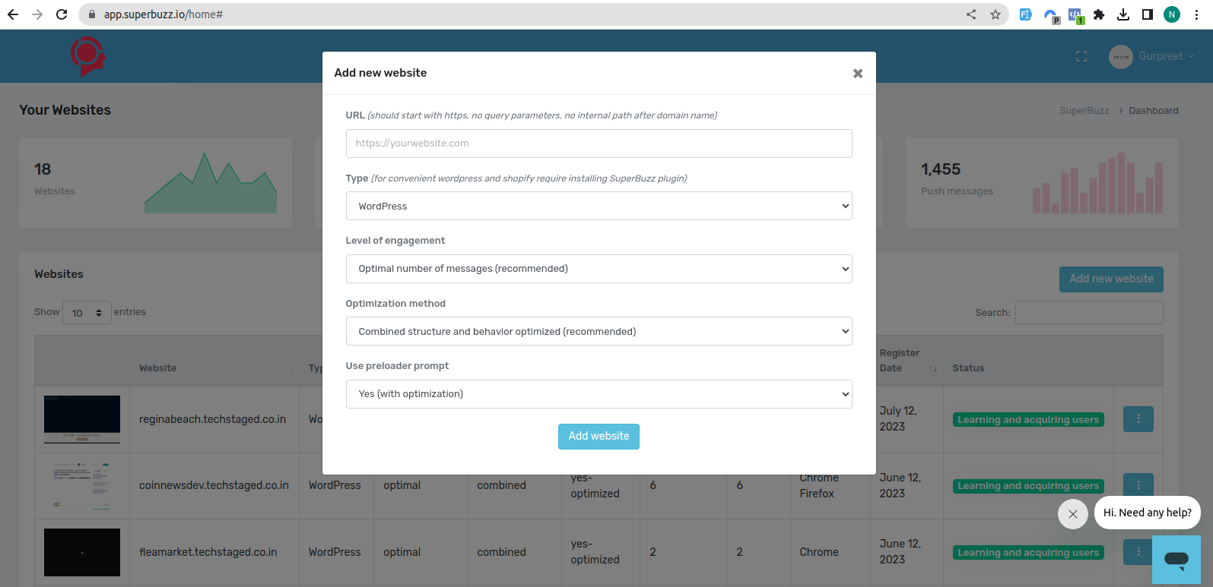Image resolution: width=1213 pixels, height=587 pixels.
Task: Bookmark this page with the star icon
Action: point(995,14)
